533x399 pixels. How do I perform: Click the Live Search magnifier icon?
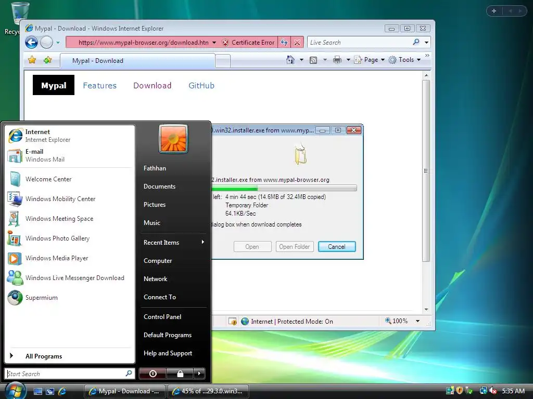coord(416,42)
